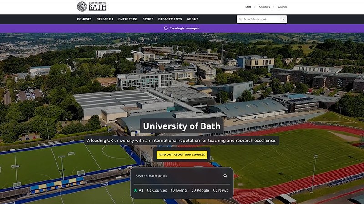
Task: Click the info icon in Clearing banner
Action: point(166,29)
